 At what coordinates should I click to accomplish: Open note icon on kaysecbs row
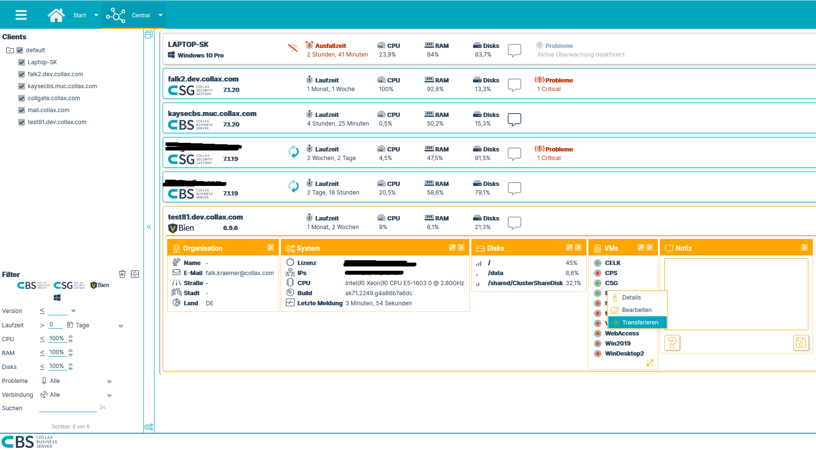[x=514, y=119]
